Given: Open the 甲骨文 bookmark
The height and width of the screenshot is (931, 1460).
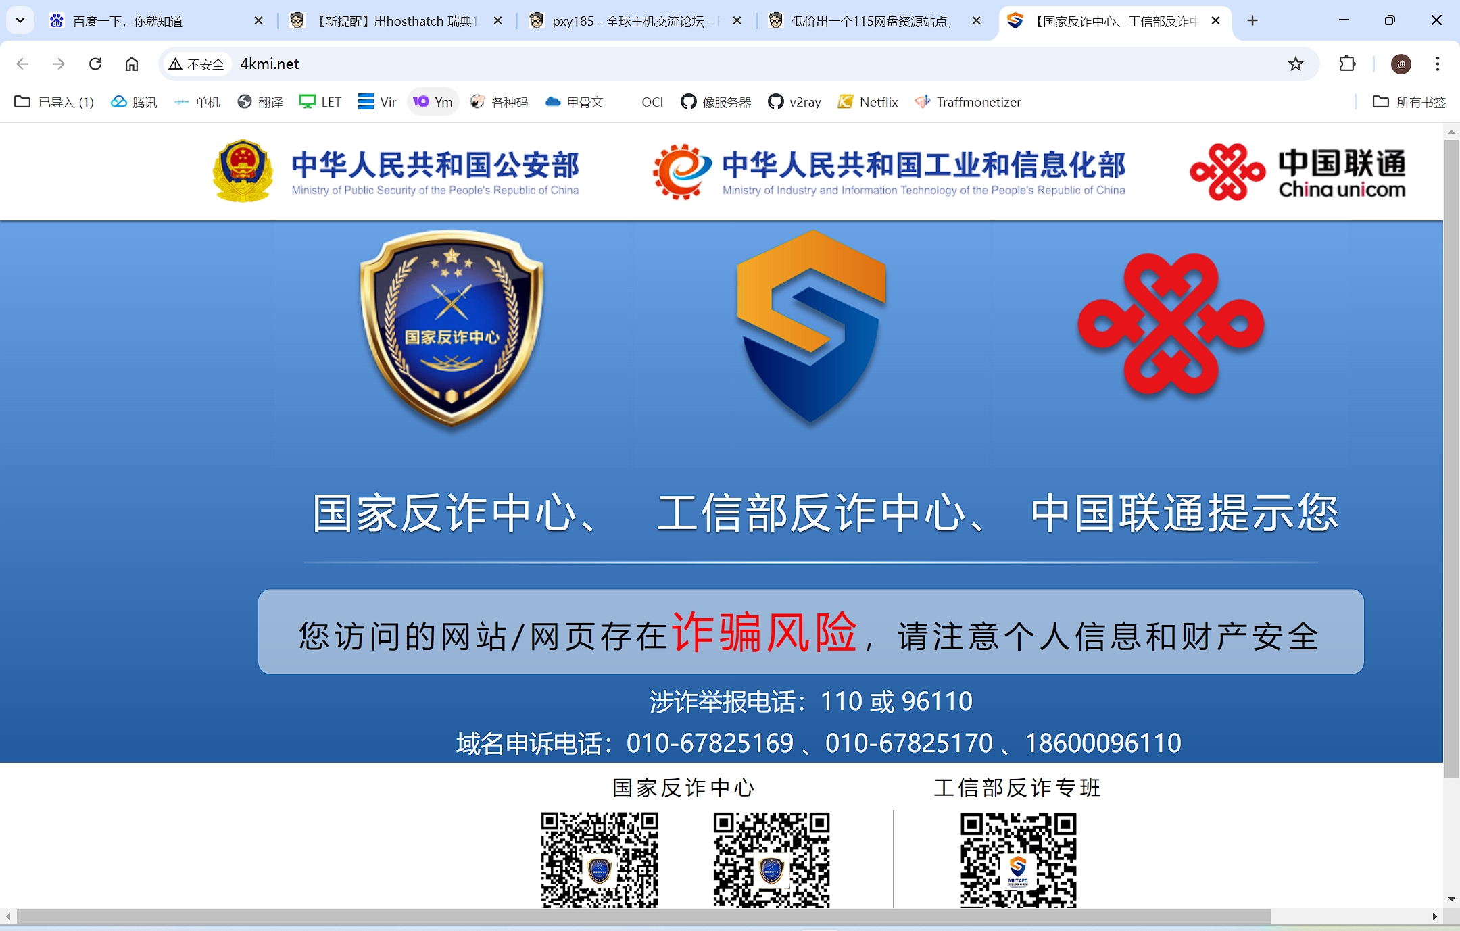Looking at the screenshot, I should pos(575,102).
